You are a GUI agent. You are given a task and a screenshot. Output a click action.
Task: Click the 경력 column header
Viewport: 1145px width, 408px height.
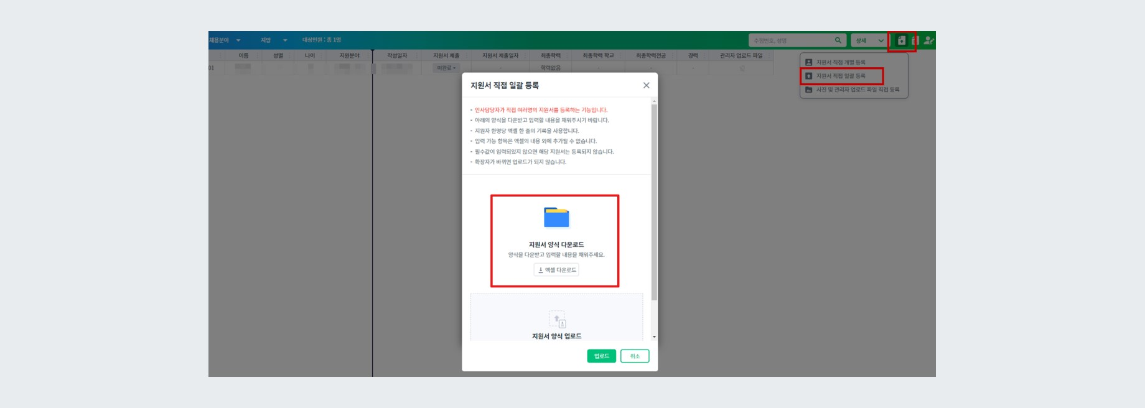click(x=693, y=55)
